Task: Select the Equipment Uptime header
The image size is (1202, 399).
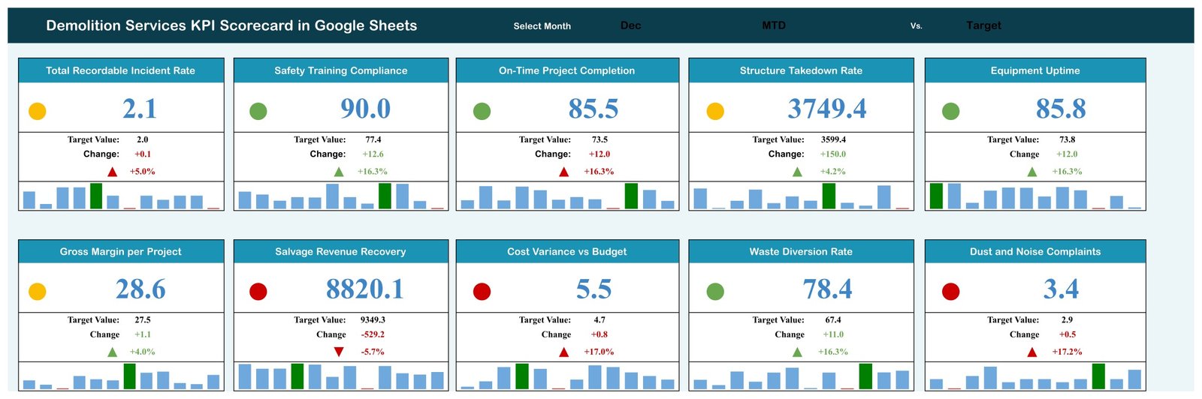Action: [x=1035, y=70]
